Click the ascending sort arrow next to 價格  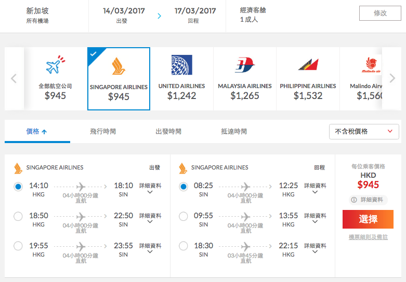click(x=44, y=132)
